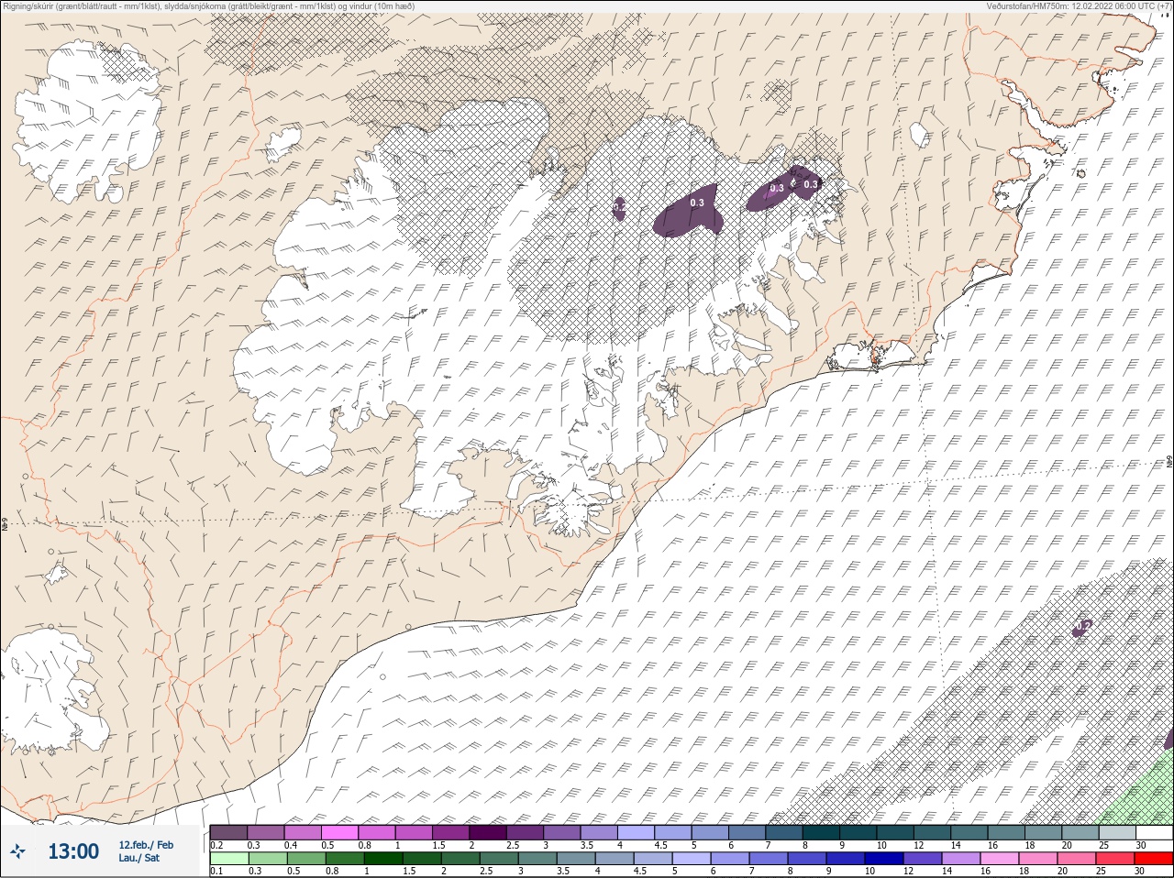Click the 0.3 label in the largest purple patch
1174x878 pixels.
pos(697,203)
